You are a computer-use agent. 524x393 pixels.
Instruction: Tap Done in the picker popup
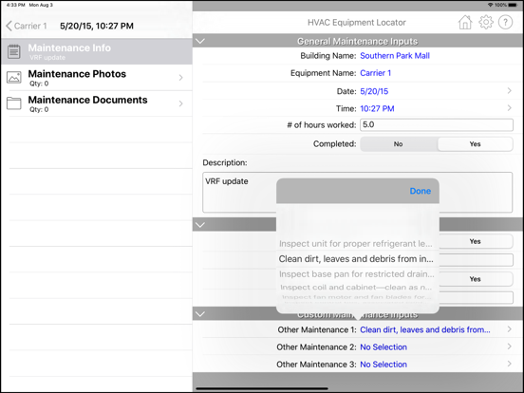coord(421,191)
